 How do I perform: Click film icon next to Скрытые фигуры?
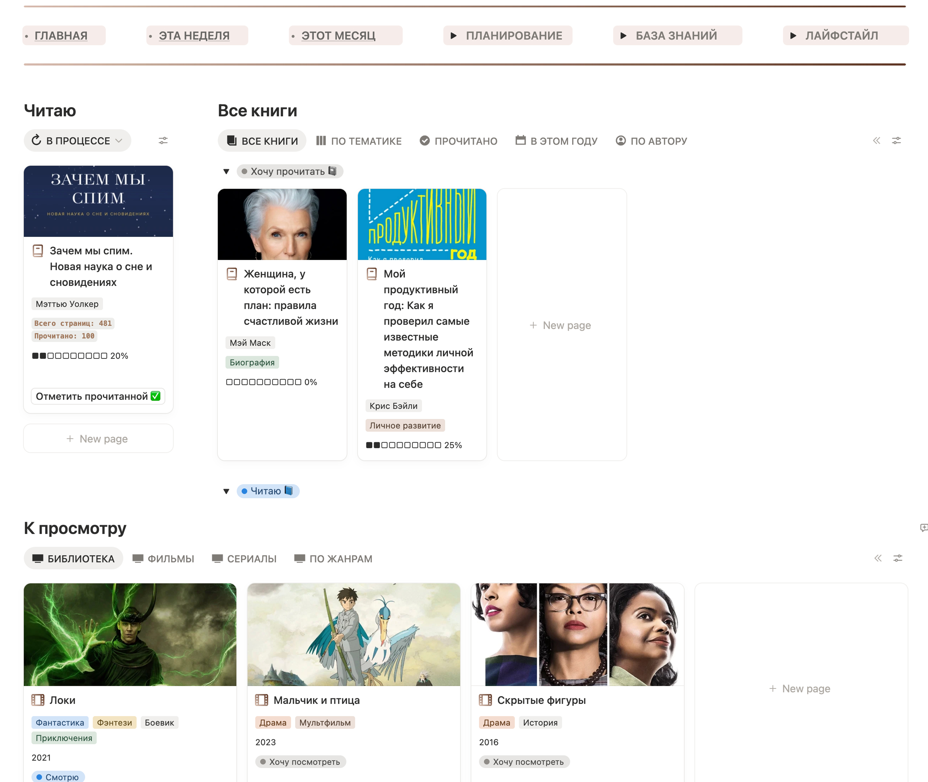pos(486,700)
